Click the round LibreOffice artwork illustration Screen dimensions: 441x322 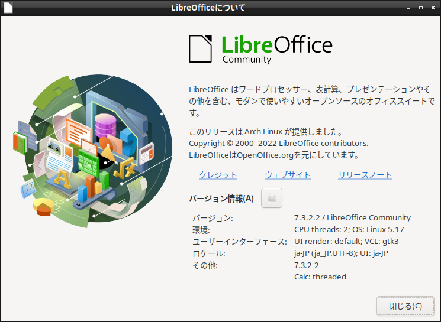point(93,151)
